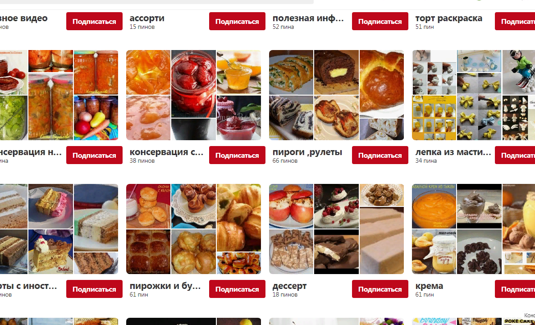
Task: Subscribe to the консервация с… jam board
Action: (x=237, y=155)
